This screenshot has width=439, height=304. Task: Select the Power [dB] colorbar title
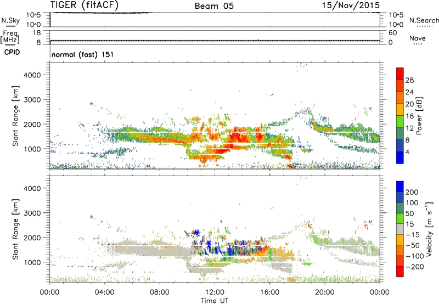click(419, 116)
